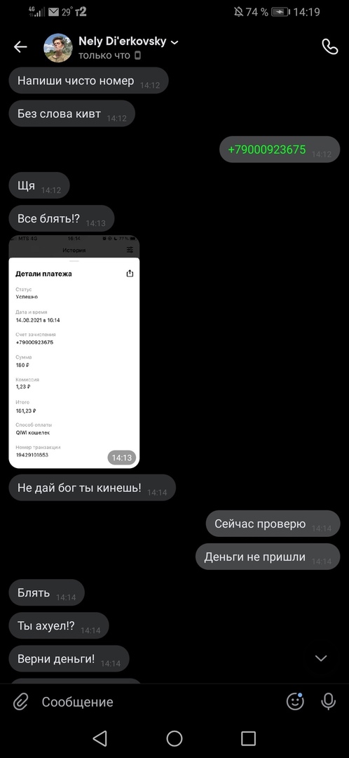Tap Android recent apps square
This screenshot has height=758, width=349.
tap(248, 738)
